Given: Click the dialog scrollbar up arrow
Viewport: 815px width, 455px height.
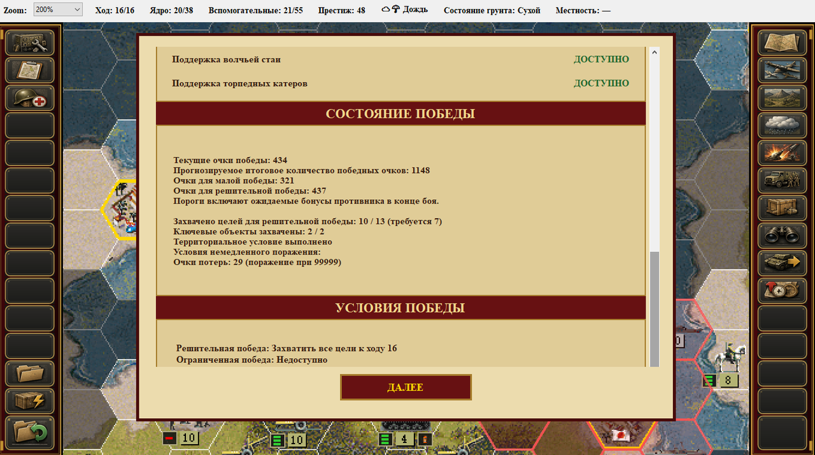Looking at the screenshot, I should click(654, 53).
